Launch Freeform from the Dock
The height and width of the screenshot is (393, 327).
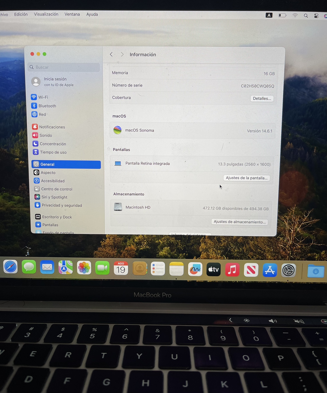pyautogui.click(x=195, y=269)
